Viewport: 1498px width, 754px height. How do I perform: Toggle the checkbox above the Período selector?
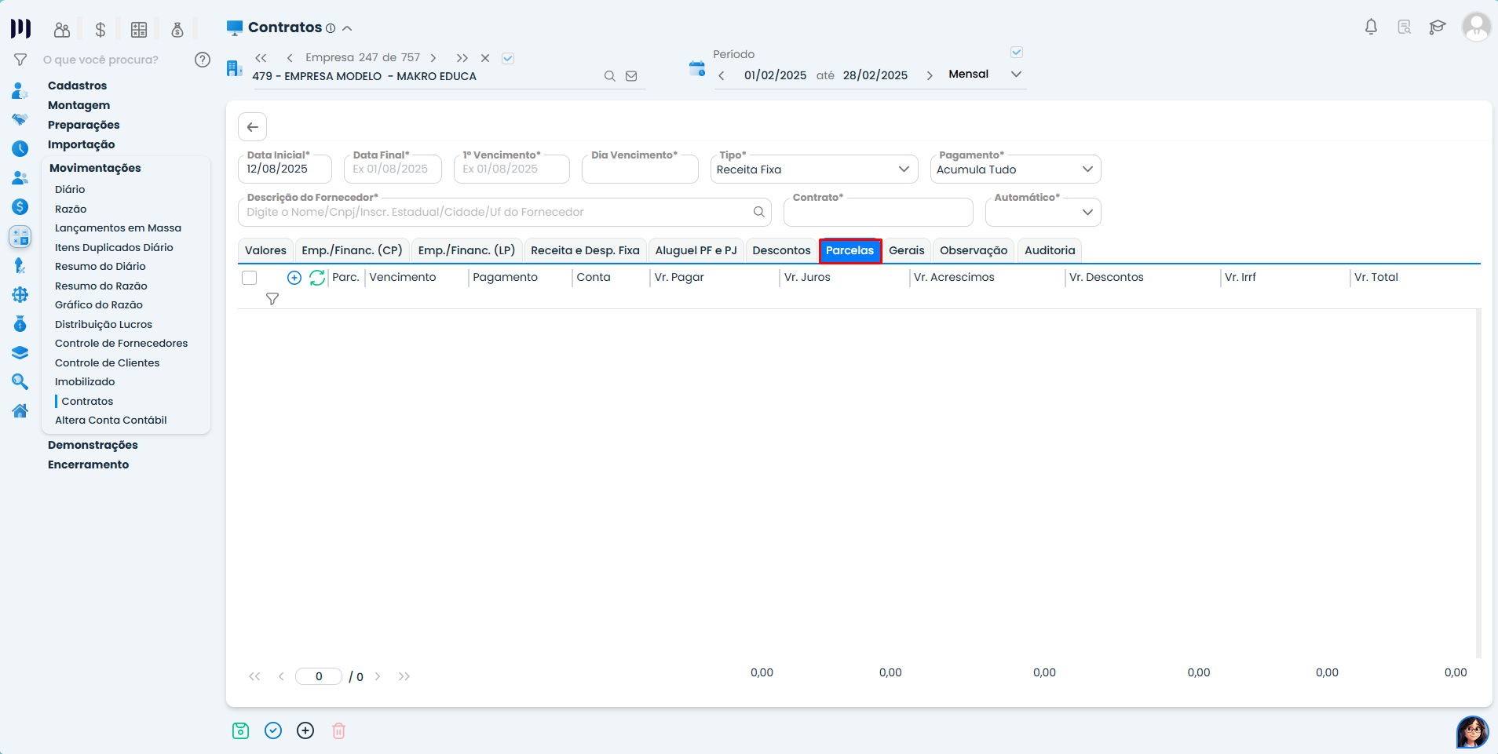point(1017,53)
